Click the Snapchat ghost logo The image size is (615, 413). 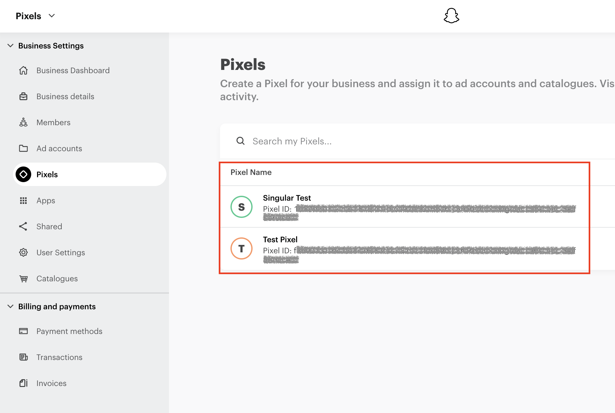[x=451, y=16]
